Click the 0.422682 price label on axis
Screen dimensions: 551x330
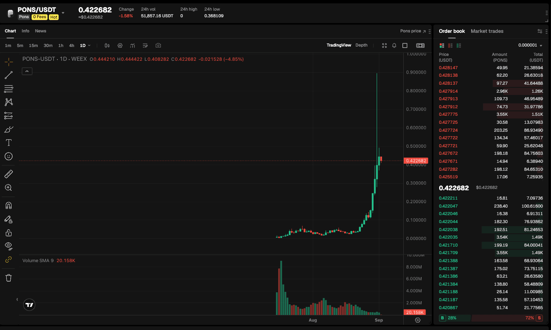[416, 161]
